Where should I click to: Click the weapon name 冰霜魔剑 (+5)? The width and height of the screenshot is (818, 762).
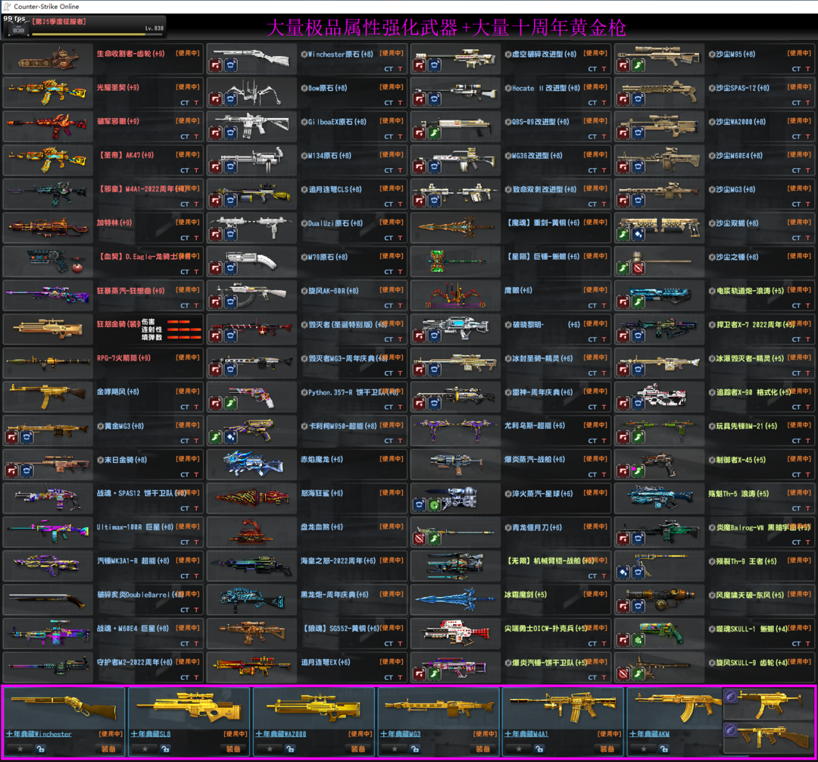coord(526,595)
